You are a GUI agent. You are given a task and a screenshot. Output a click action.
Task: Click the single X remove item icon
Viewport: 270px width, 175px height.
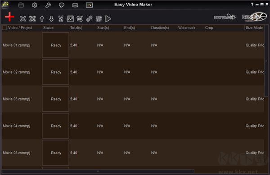[x=23, y=18]
